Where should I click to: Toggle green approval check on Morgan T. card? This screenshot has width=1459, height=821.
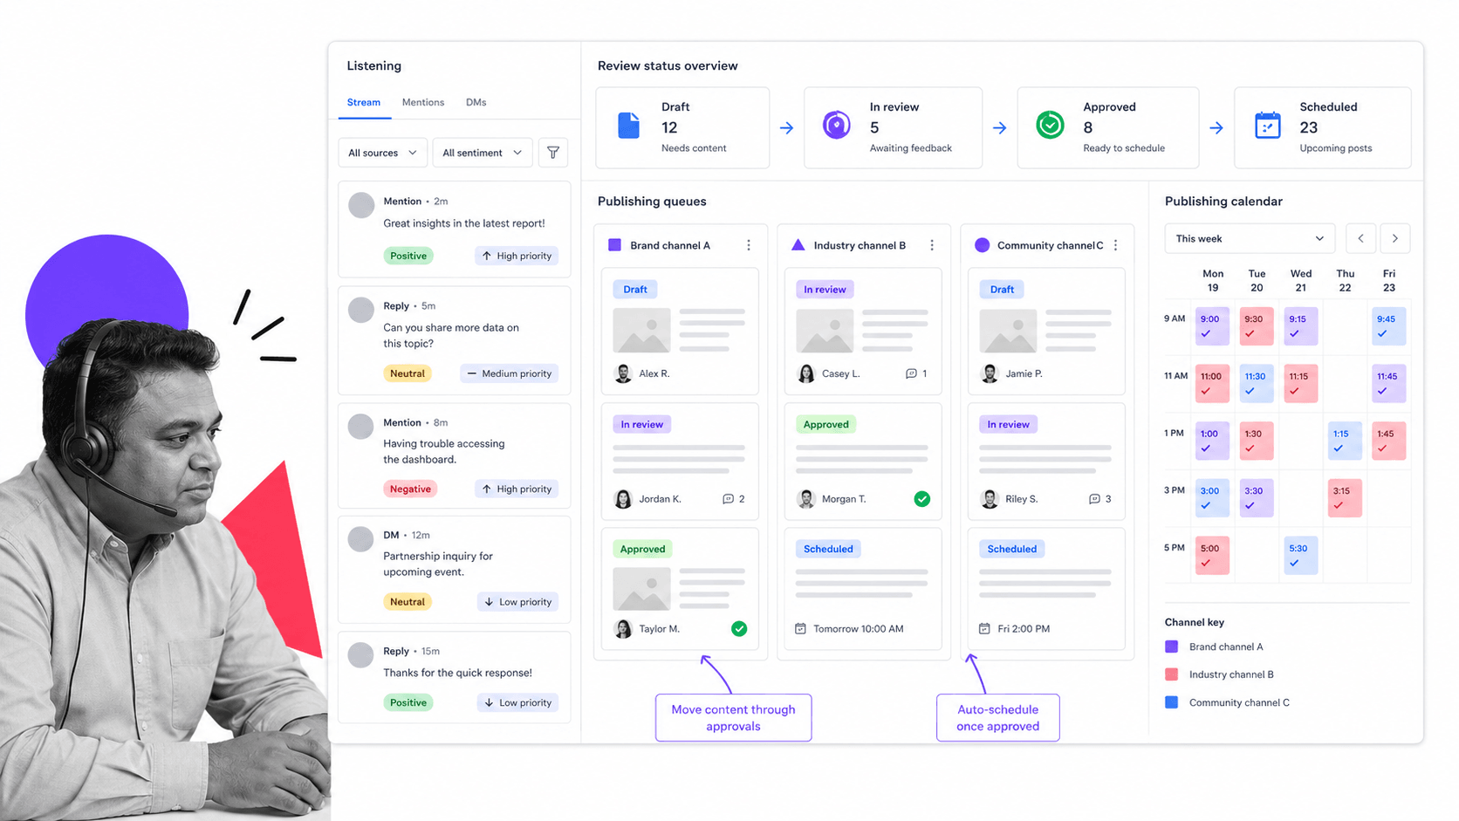pos(921,499)
